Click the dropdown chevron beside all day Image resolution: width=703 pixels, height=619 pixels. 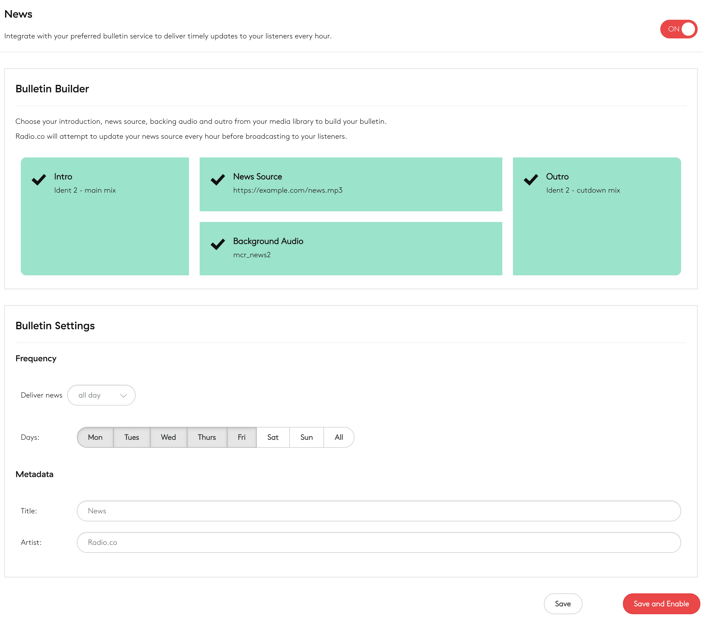click(x=124, y=395)
